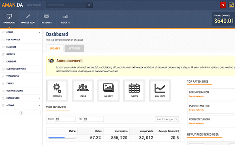Open the Analytics chart tile

160,91
